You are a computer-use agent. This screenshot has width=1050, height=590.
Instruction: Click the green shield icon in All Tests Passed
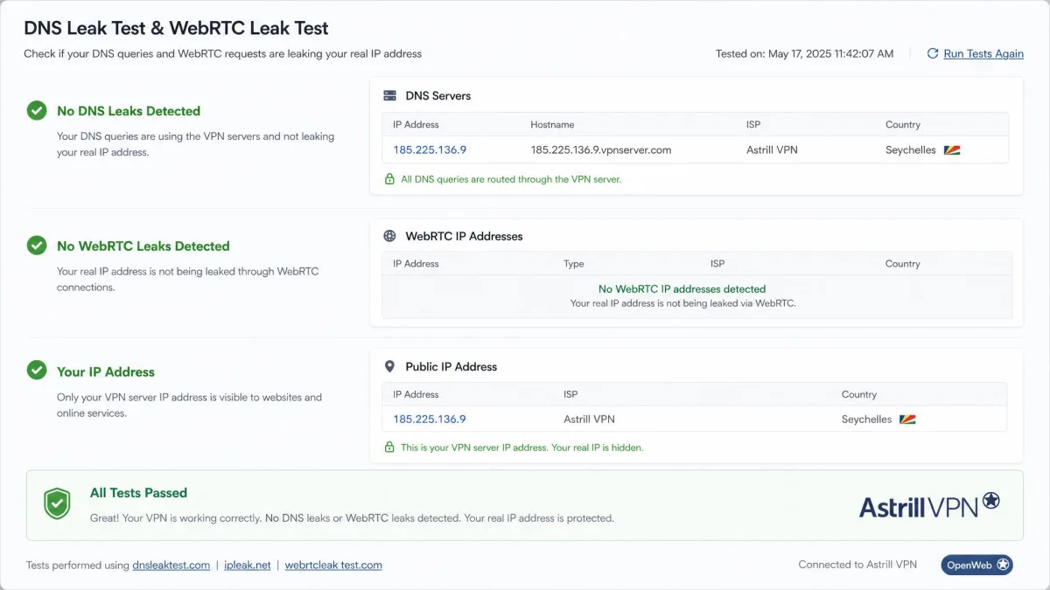pyautogui.click(x=57, y=504)
